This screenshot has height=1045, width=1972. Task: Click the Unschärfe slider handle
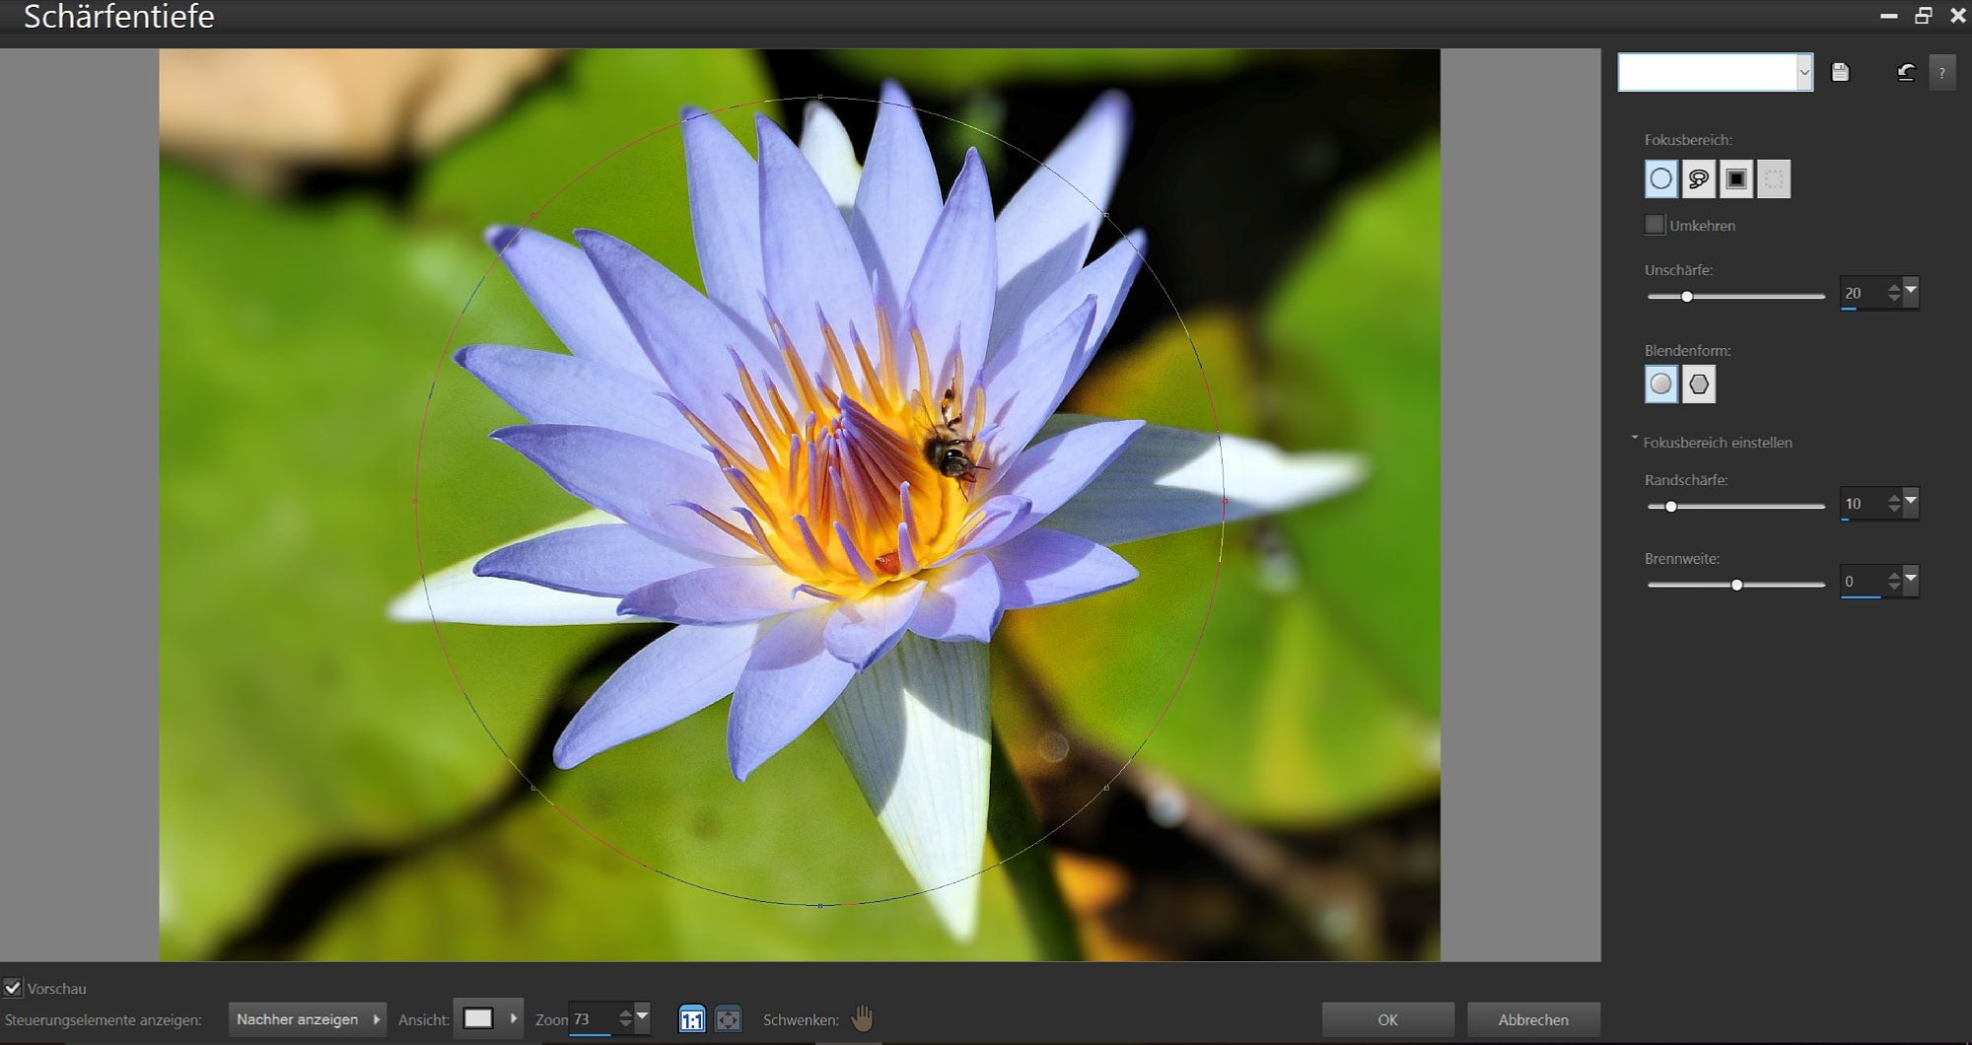[1687, 297]
